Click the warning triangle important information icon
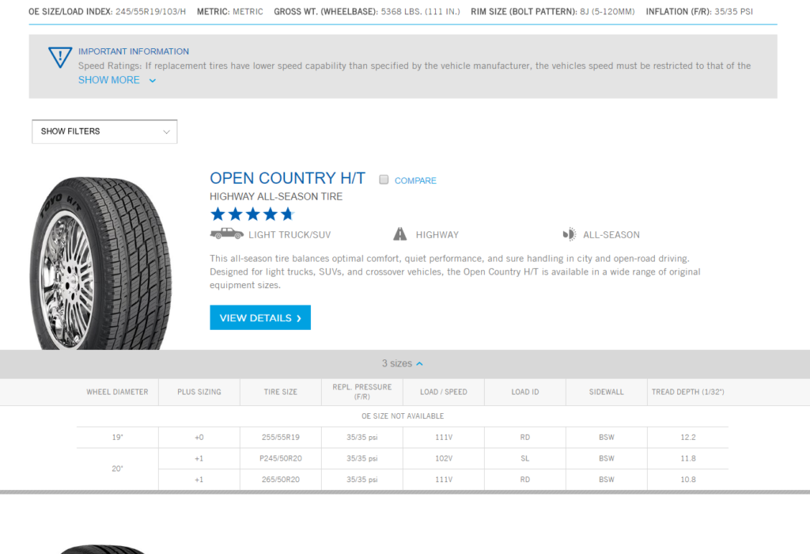 (x=60, y=57)
